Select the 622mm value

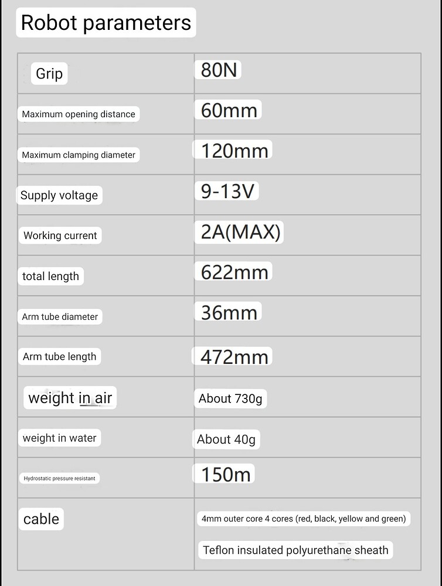tap(234, 272)
